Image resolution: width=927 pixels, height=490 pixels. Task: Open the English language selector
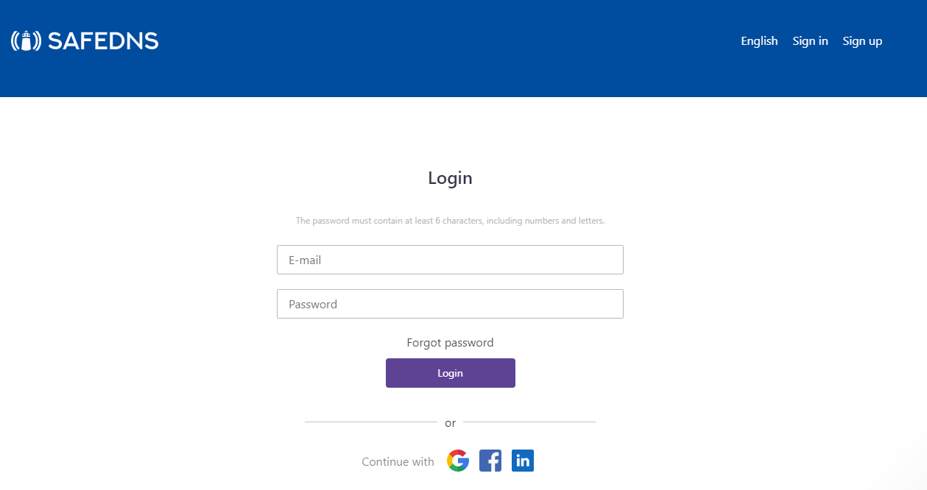tap(759, 41)
